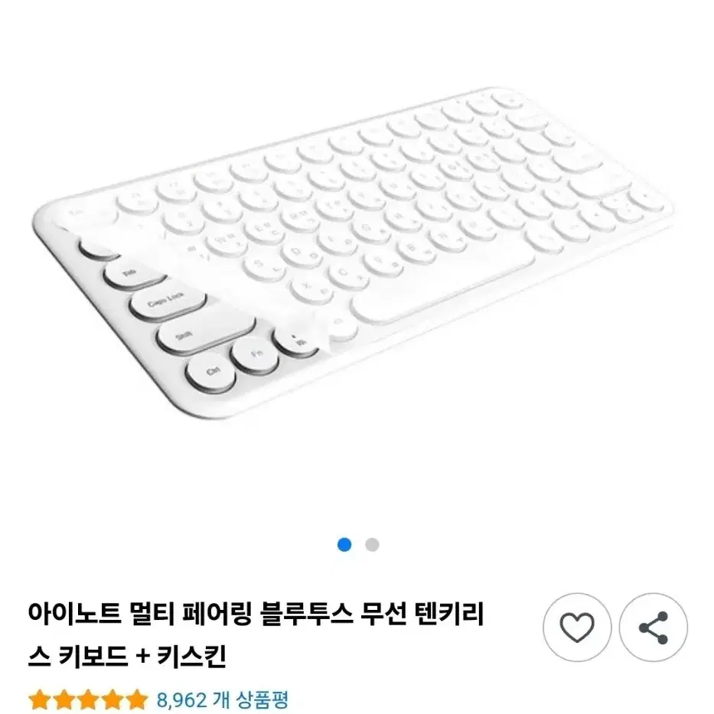
Task: Select the gray carousel dot for the second image
Action: point(370,544)
